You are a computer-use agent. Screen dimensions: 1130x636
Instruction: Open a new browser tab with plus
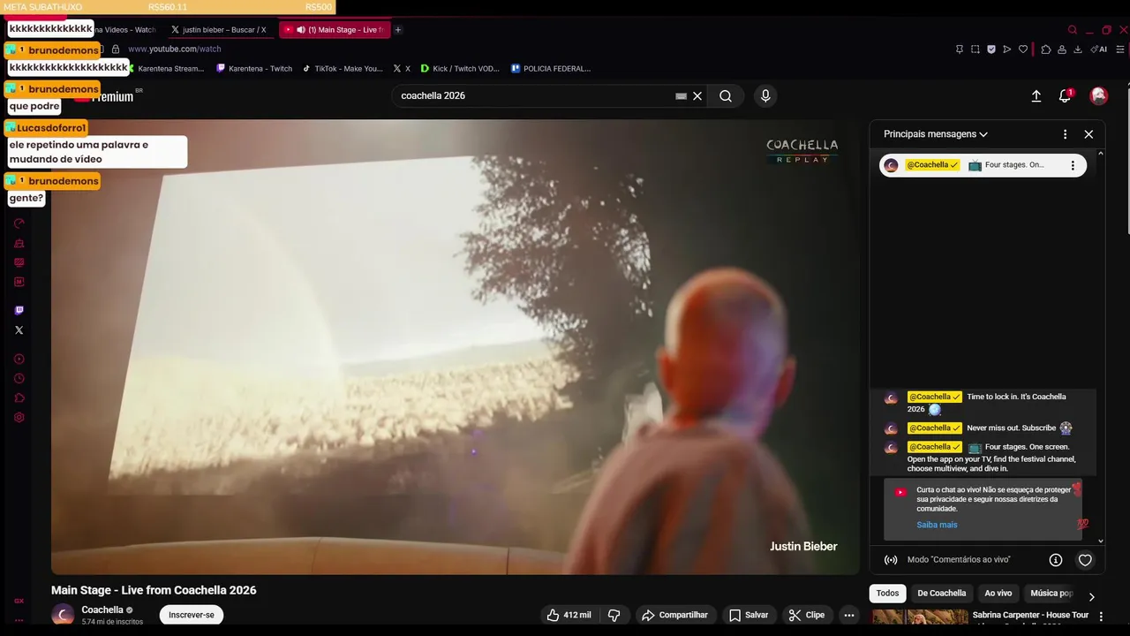(398, 30)
